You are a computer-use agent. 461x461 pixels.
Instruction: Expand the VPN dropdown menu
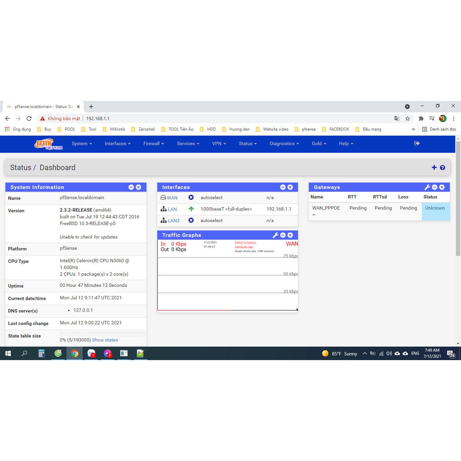coord(219,144)
